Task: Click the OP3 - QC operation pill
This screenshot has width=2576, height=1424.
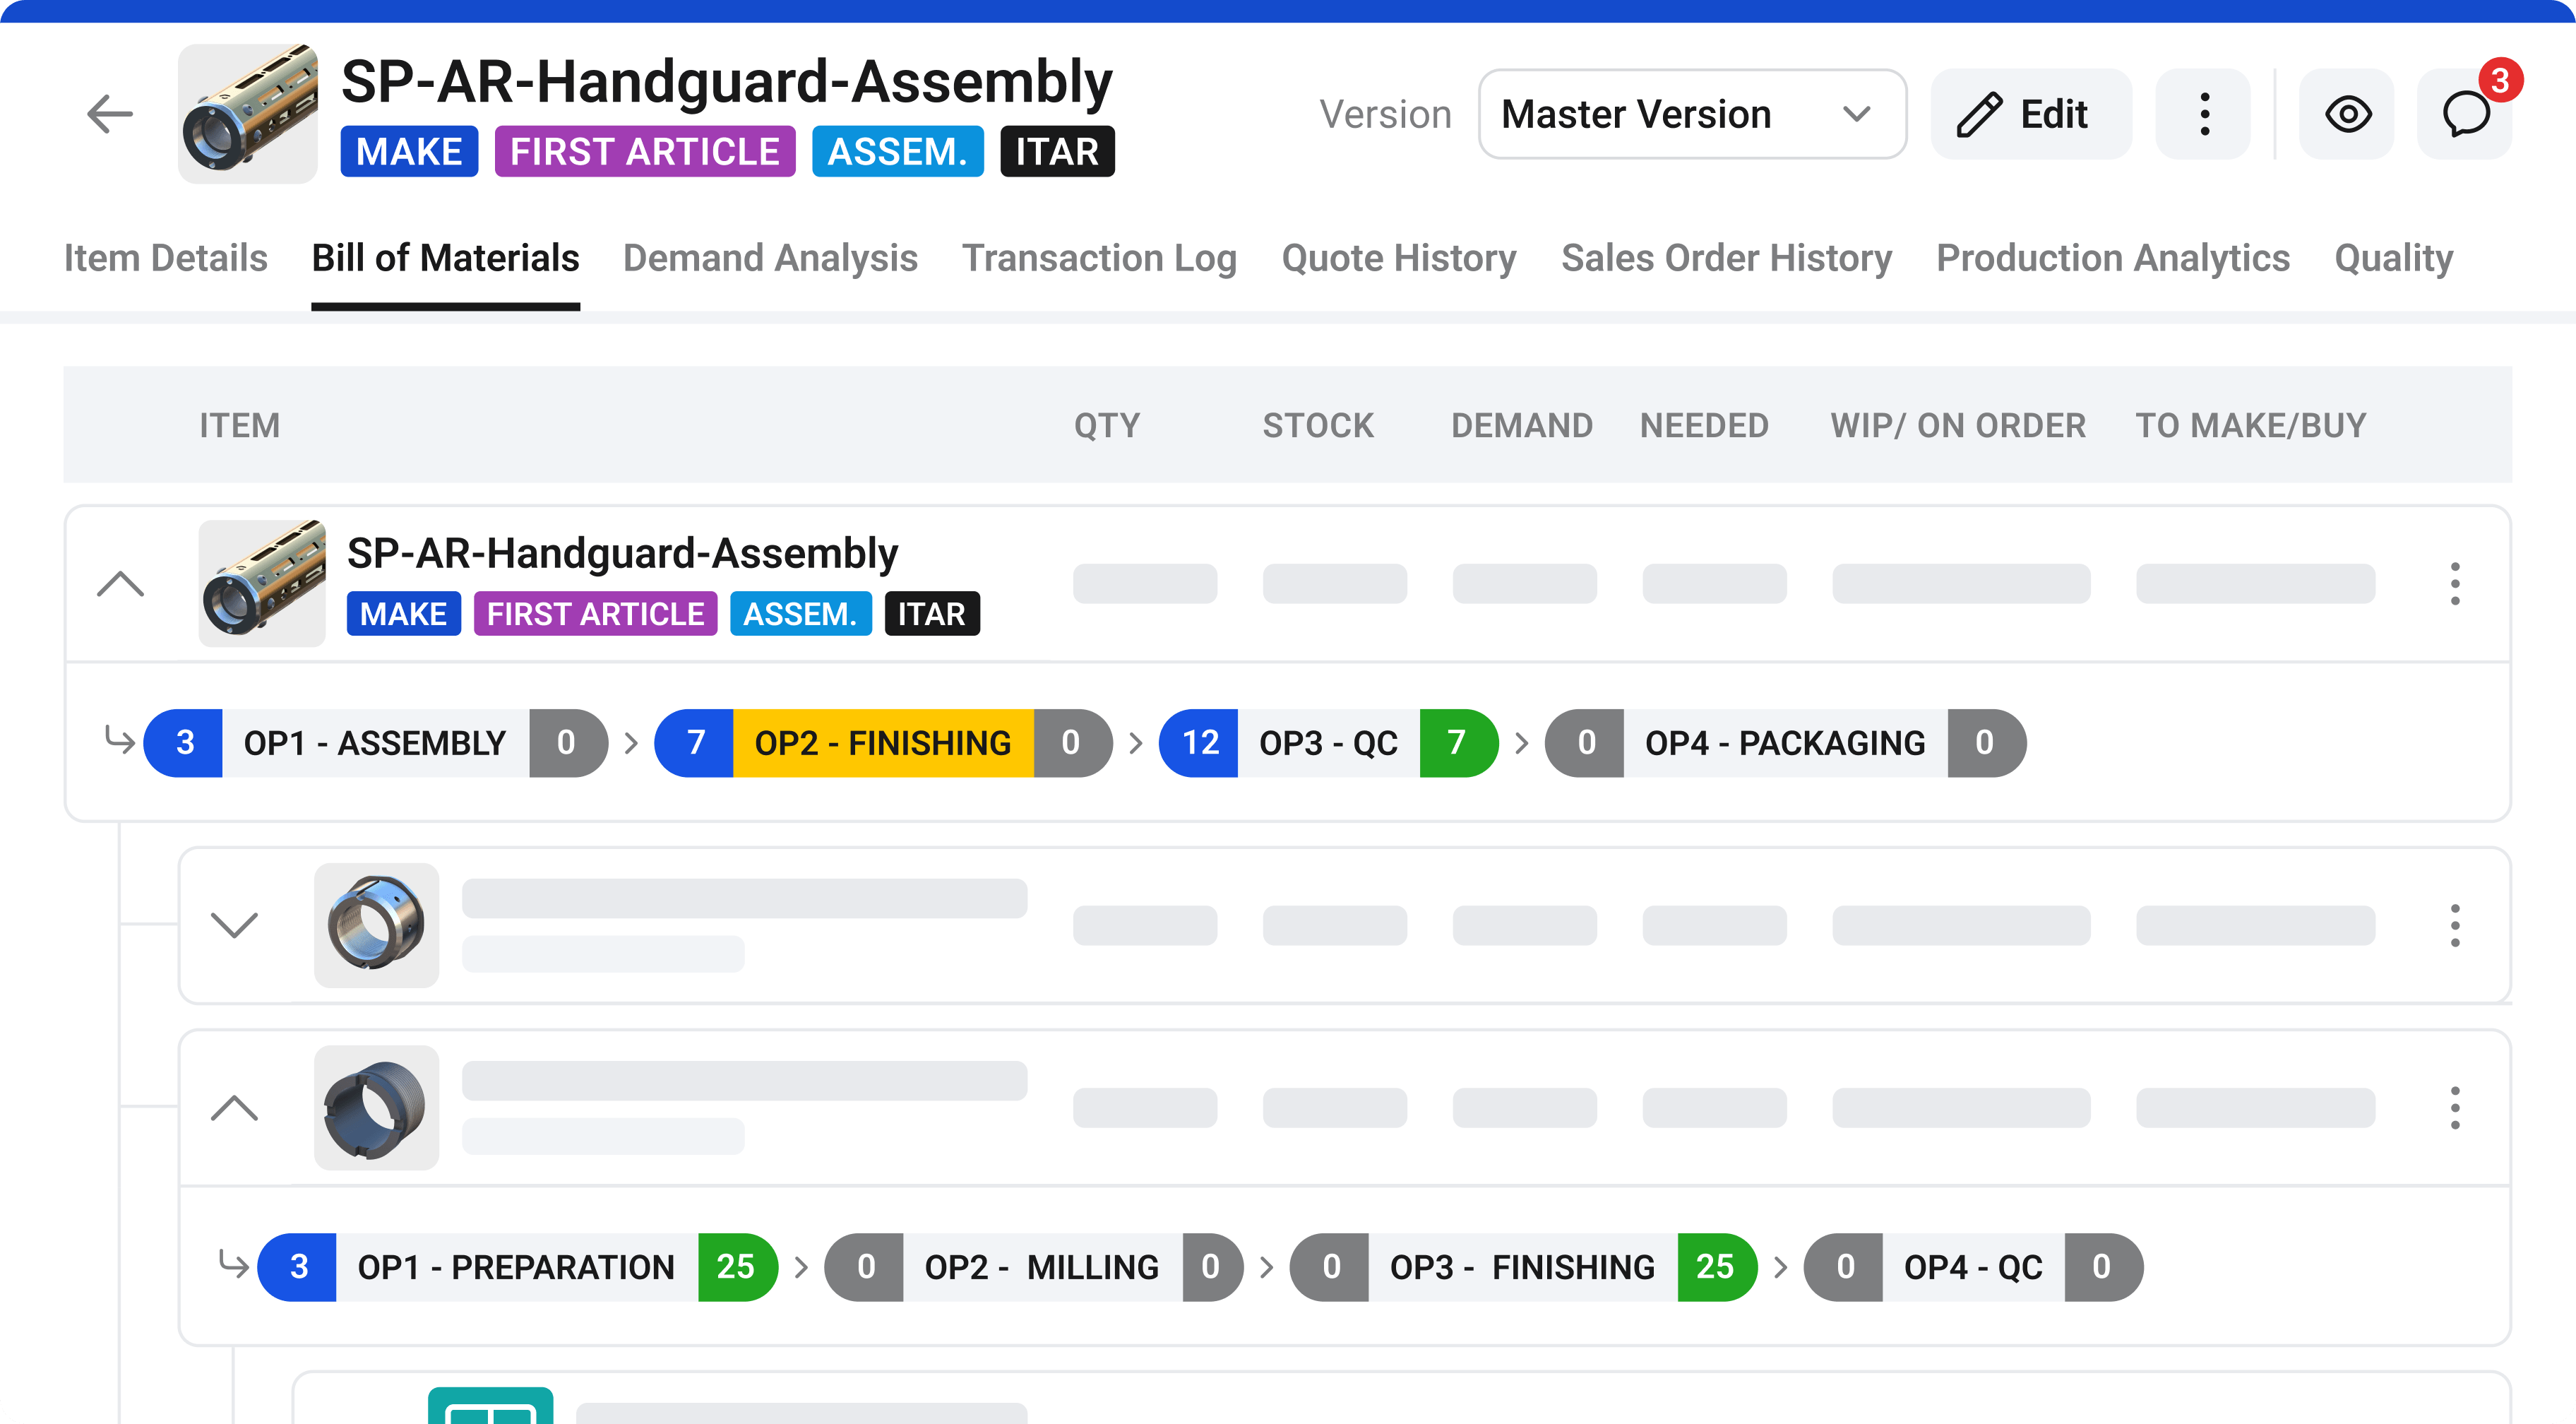Action: point(1327,743)
